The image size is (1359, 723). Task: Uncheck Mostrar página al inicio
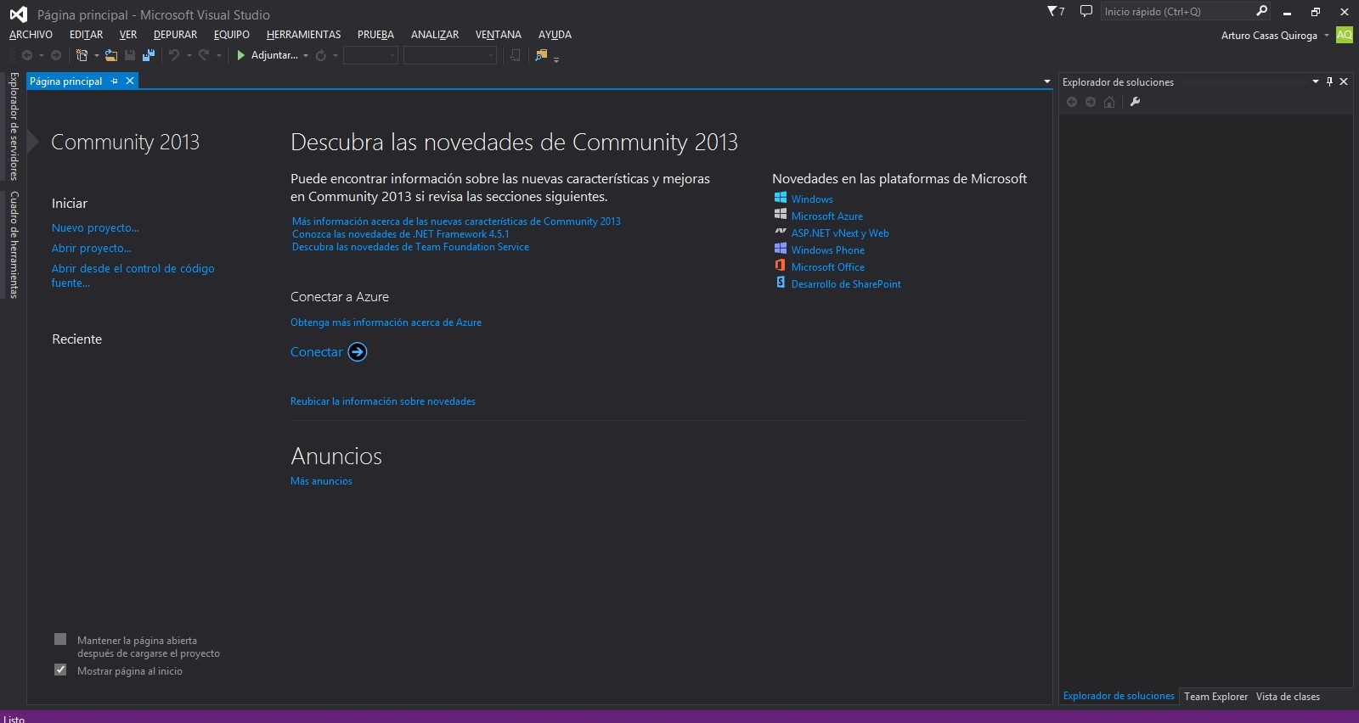coord(60,670)
